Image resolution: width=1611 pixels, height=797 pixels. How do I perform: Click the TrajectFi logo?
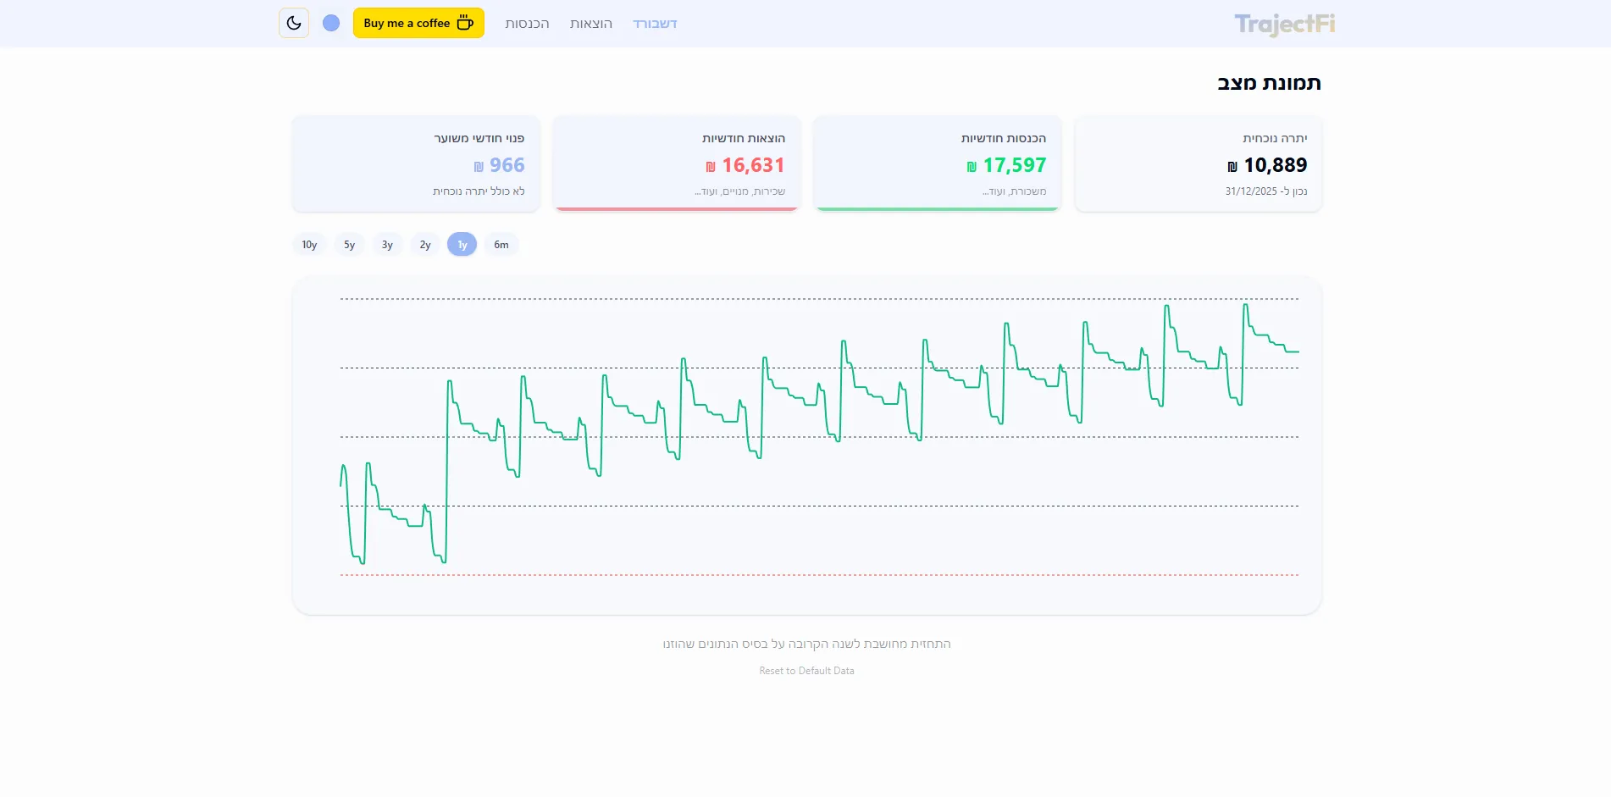pos(1284,24)
